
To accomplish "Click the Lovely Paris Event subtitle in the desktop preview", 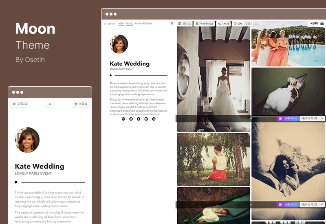I will tap(121, 69).
